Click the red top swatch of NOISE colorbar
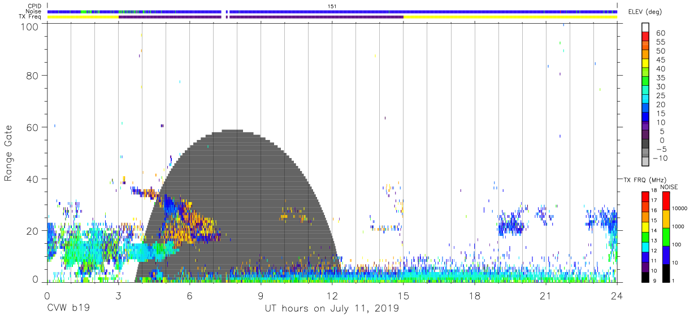The width and height of the screenshot is (694, 320). pyautogui.click(x=666, y=201)
